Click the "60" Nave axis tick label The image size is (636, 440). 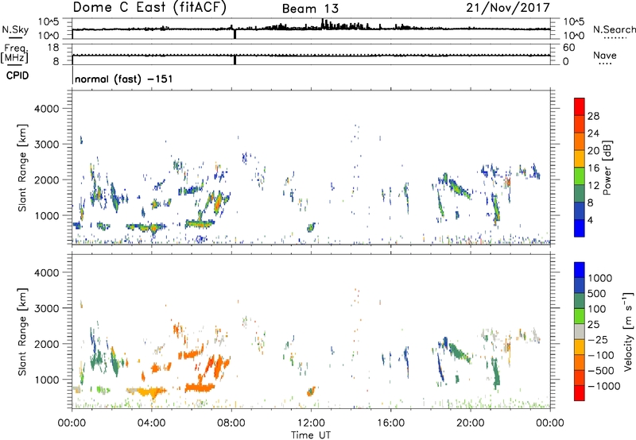coord(568,48)
